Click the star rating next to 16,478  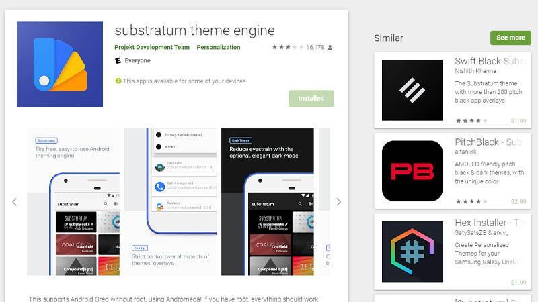[x=288, y=47]
